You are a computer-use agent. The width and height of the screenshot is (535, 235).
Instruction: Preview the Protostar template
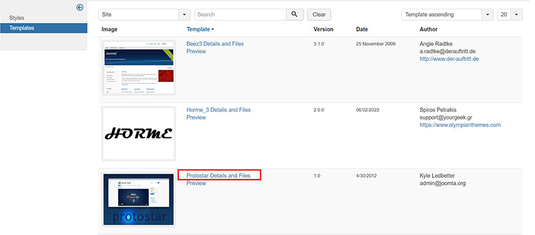tap(196, 183)
